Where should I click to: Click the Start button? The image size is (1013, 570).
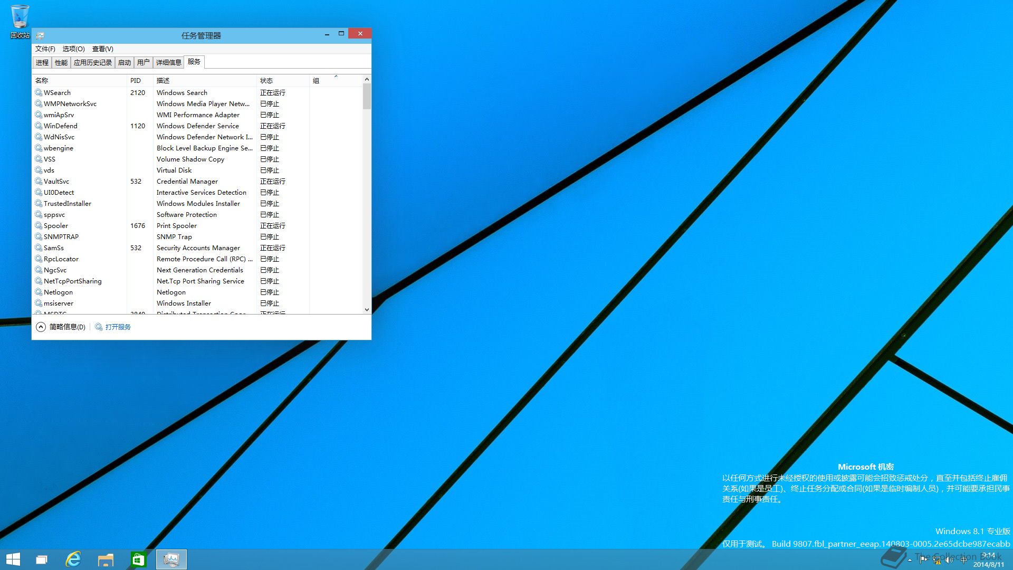click(12, 559)
